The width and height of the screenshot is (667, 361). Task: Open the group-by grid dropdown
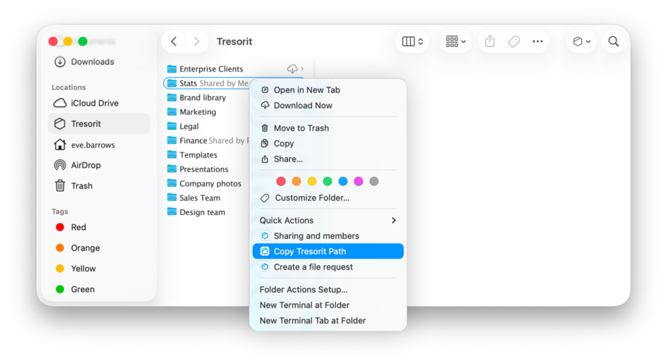click(x=455, y=41)
